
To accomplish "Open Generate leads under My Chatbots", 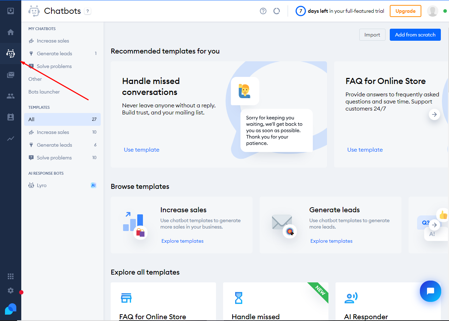I will pyautogui.click(x=54, y=53).
